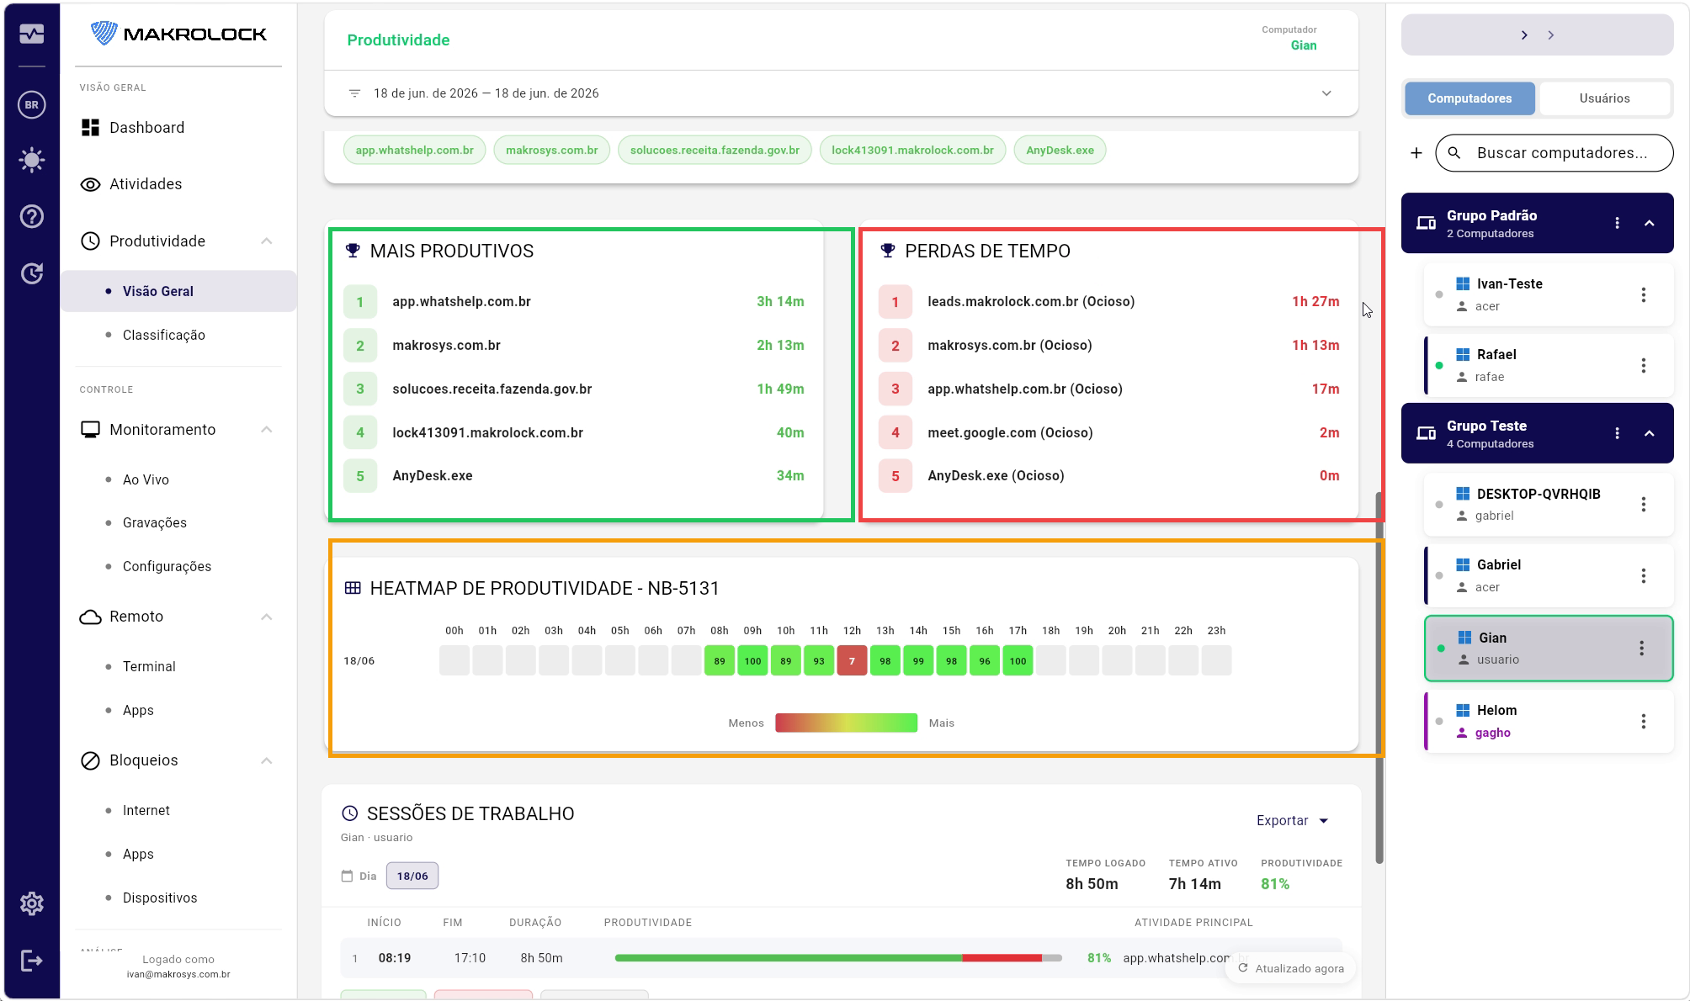Click the filter icon beside the date range
Screen dimensions: 1690x1001
click(354, 93)
